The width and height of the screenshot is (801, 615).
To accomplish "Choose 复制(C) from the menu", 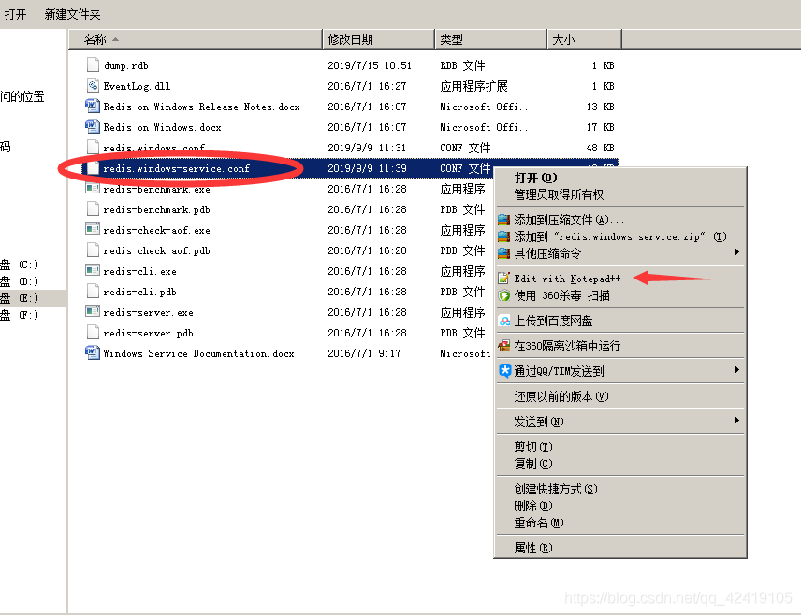I will 620,464.
